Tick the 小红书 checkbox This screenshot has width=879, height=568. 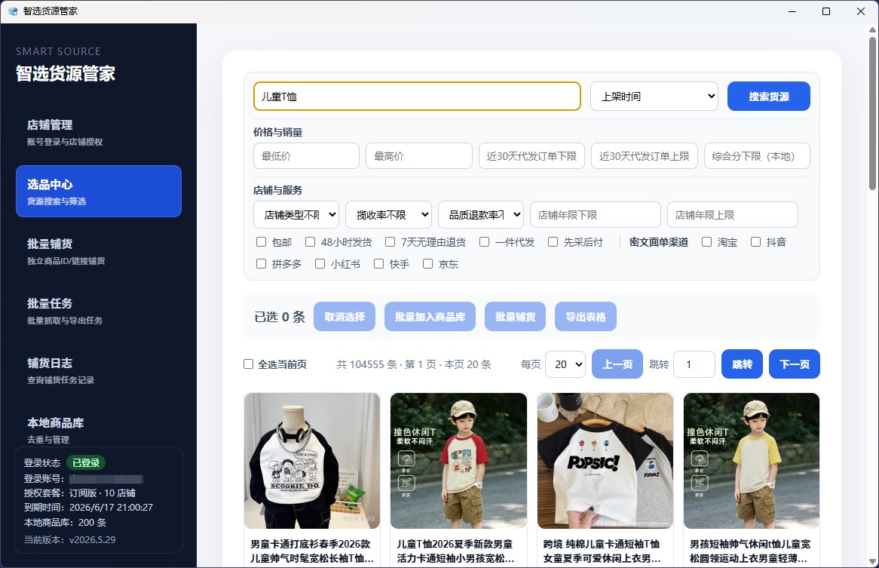coord(320,263)
